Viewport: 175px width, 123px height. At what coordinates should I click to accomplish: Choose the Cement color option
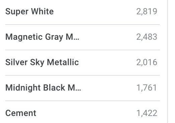[x=82, y=112]
